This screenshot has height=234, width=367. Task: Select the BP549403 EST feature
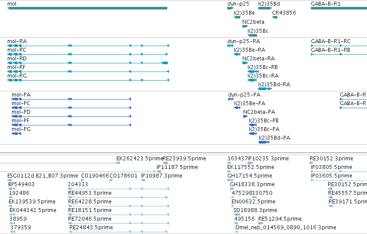(x=12, y=189)
